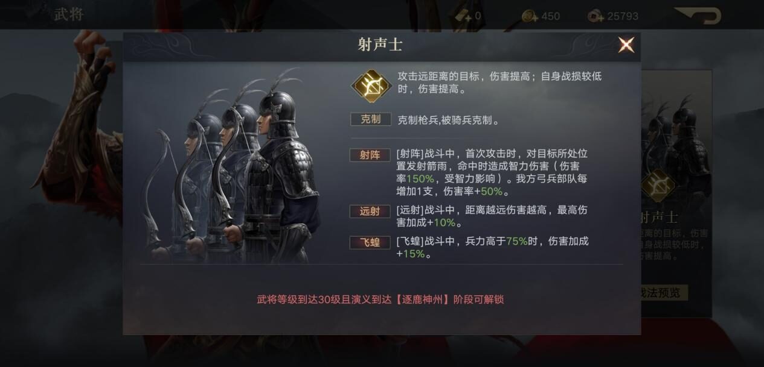Select the 射阵 skill tag
Viewport: 764px width, 367px height.
point(370,155)
